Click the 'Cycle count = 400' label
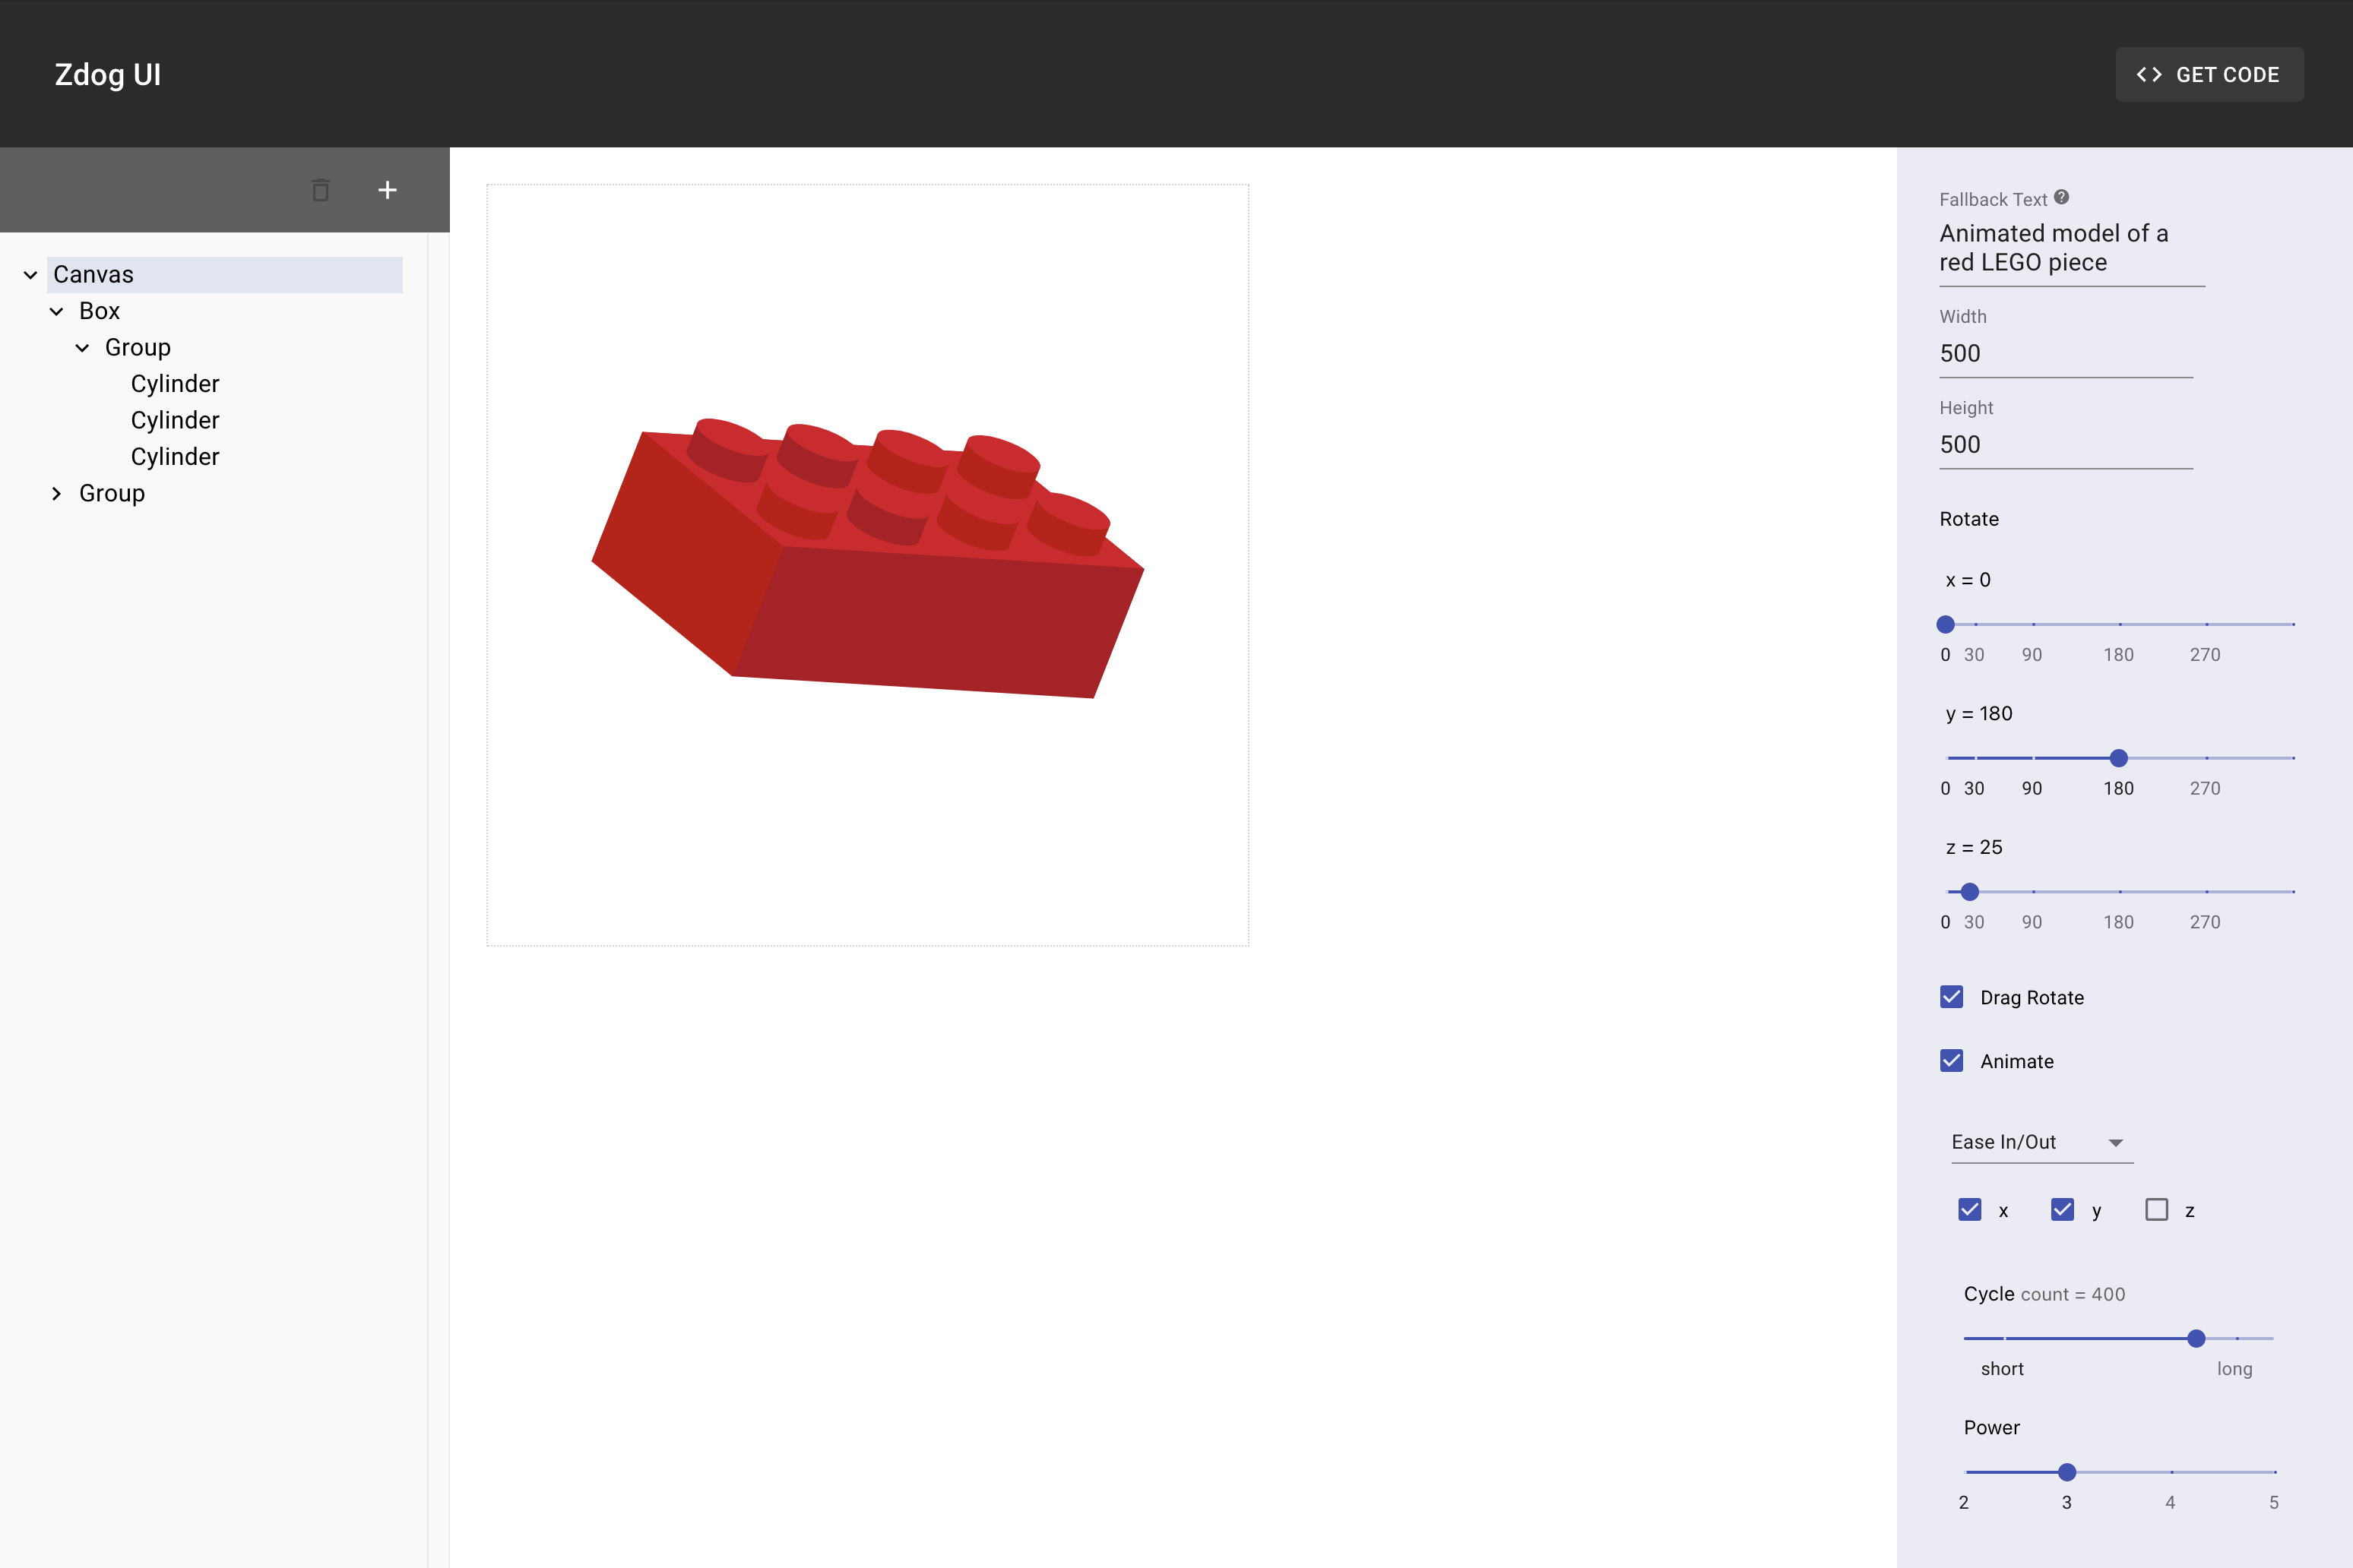Screen dimensions: 2353x1568 pyautogui.click(x=2044, y=1294)
